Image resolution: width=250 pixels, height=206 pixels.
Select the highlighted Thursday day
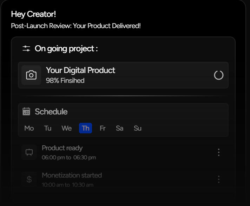(x=85, y=128)
